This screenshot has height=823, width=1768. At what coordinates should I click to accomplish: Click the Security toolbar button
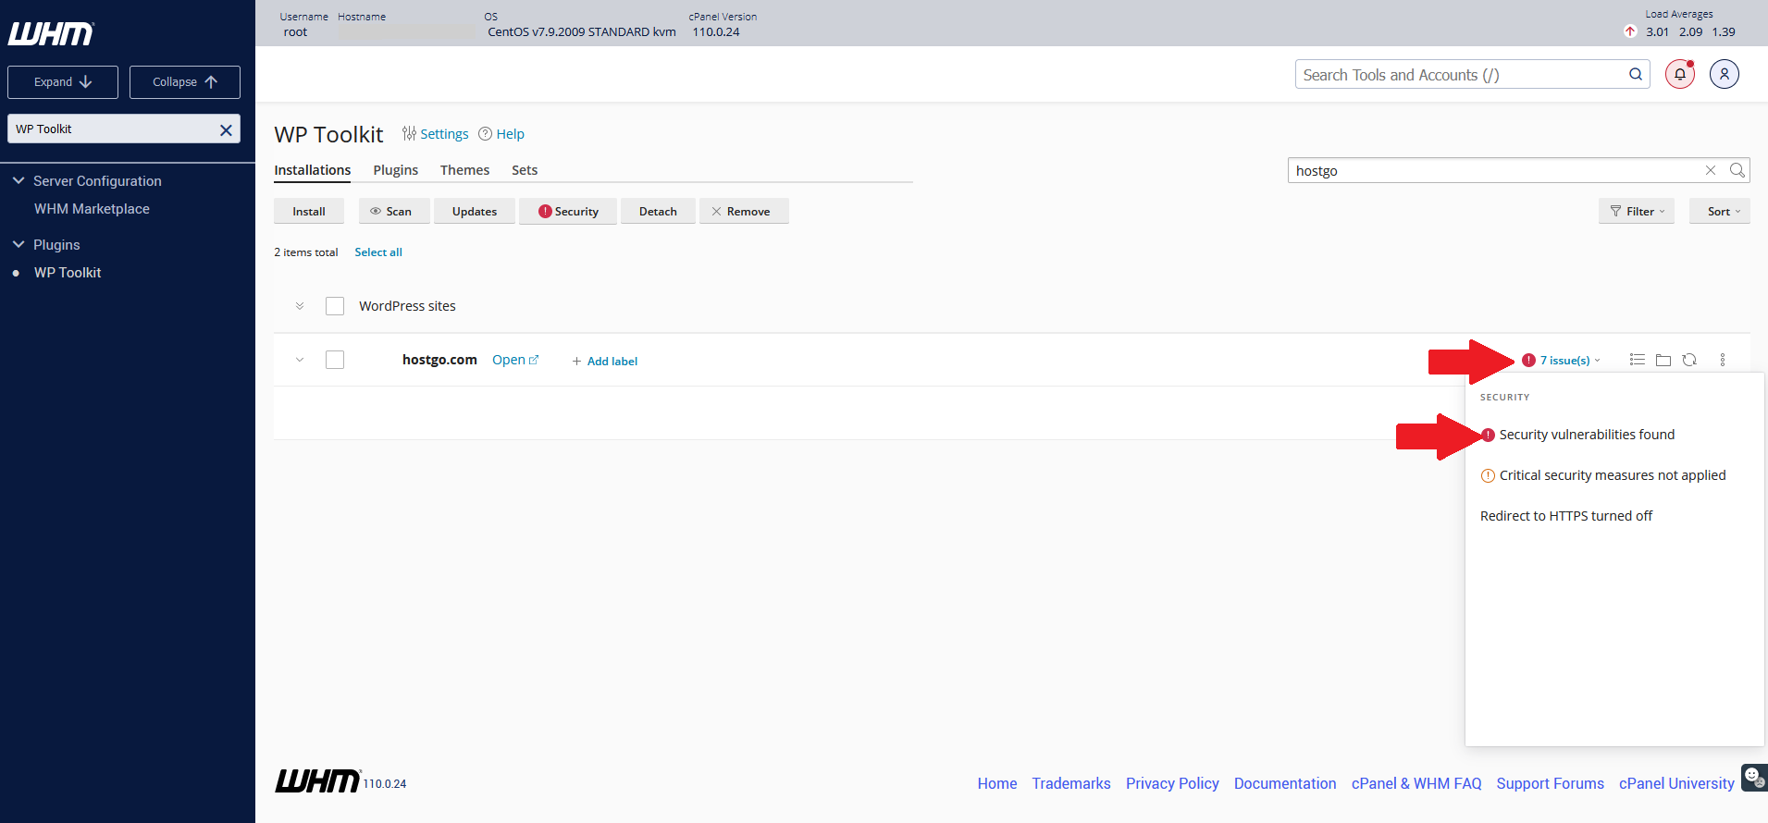click(568, 211)
